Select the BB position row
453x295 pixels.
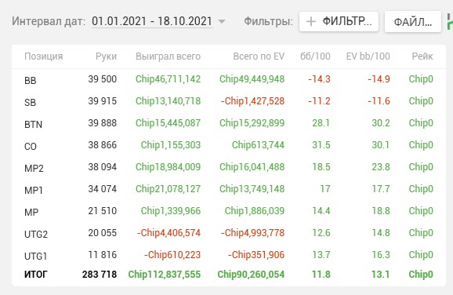pos(229,79)
